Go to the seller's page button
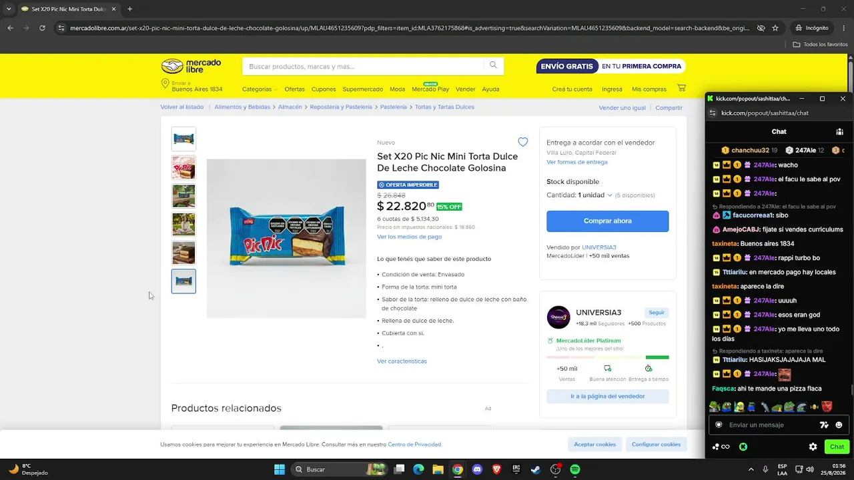The image size is (854, 480). pos(607,396)
